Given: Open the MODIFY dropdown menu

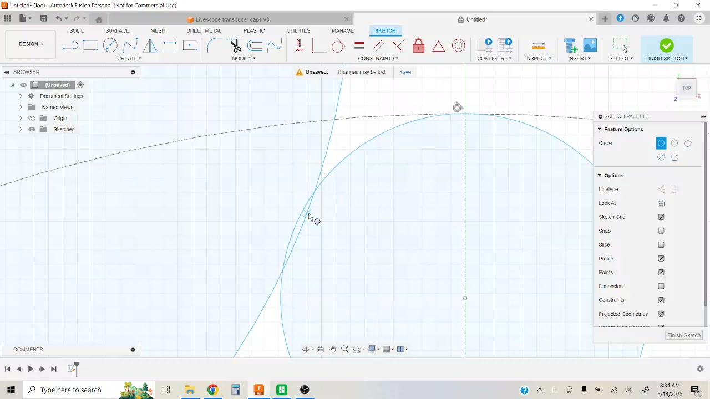Looking at the screenshot, I should pyautogui.click(x=244, y=58).
